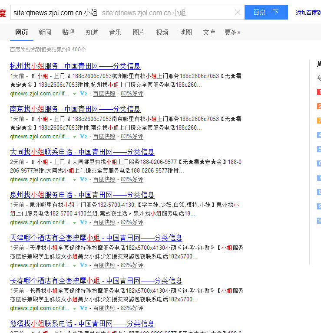The image size is (321, 333).
Task: Expand URL dropdown arrow in 泉州 result
Action: point(74,222)
